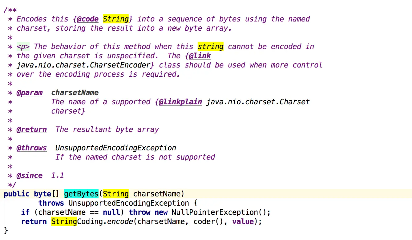The image size is (412, 240).
Task: Click the @code Javadoc tag
Action: 87,19
